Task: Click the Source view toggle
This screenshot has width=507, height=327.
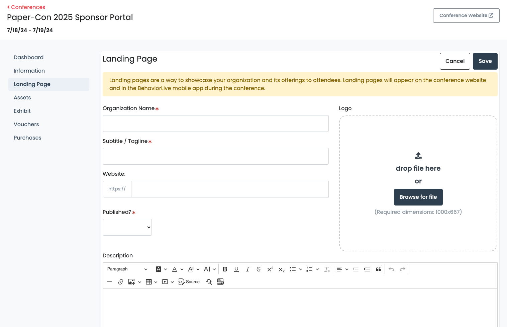Action: click(x=189, y=281)
